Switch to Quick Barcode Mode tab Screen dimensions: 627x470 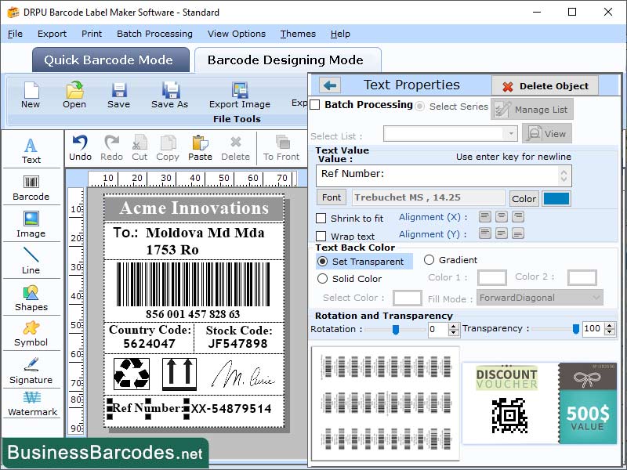(x=110, y=60)
